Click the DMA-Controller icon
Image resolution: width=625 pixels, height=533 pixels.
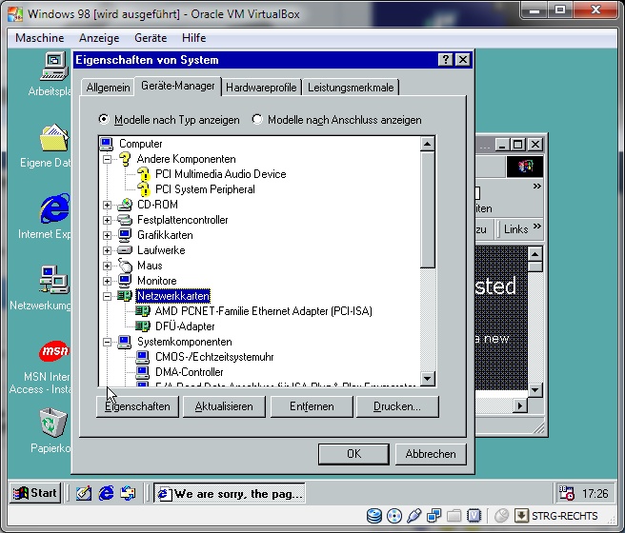[x=143, y=372]
